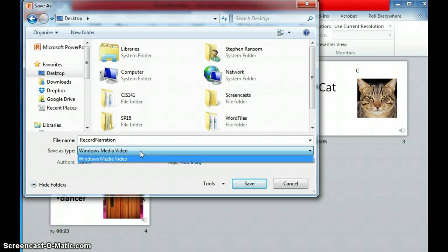Click the transition star icon under slide 4

pyautogui.click(x=52, y=231)
